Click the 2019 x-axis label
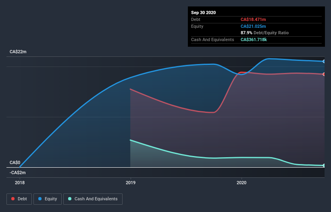Image resolution: width=331 pixels, height=212 pixels. [x=131, y=183]
